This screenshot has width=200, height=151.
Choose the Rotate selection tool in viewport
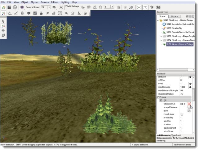pos(3,30)
